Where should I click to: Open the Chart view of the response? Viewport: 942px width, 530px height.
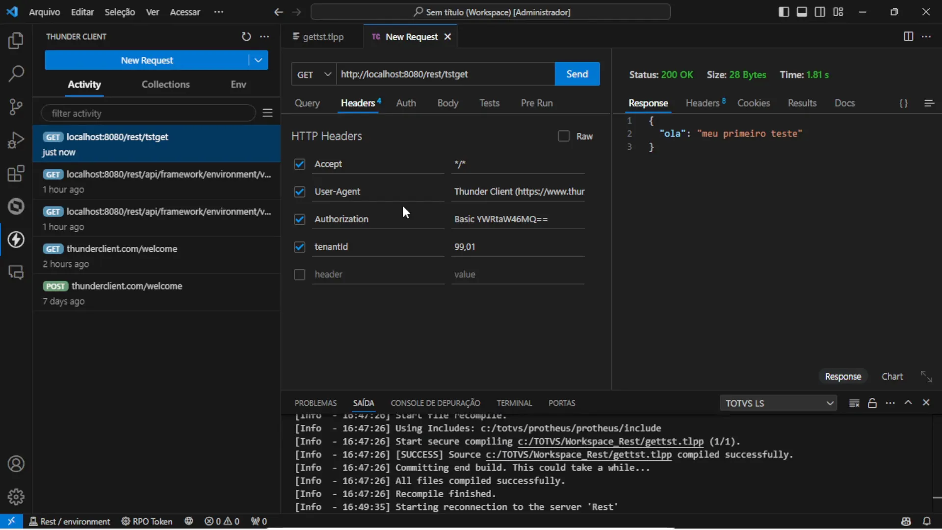892,376
